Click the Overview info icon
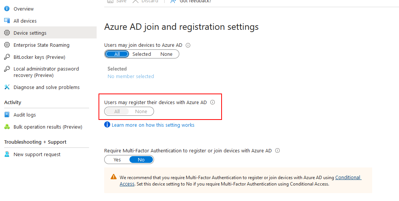Viewport: 399px width, 201px height. click(7, 9)
